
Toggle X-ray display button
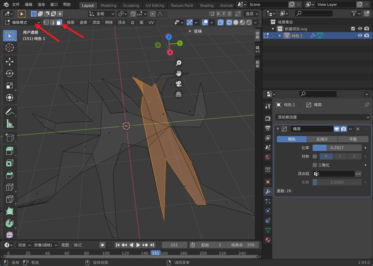(221, 22)
